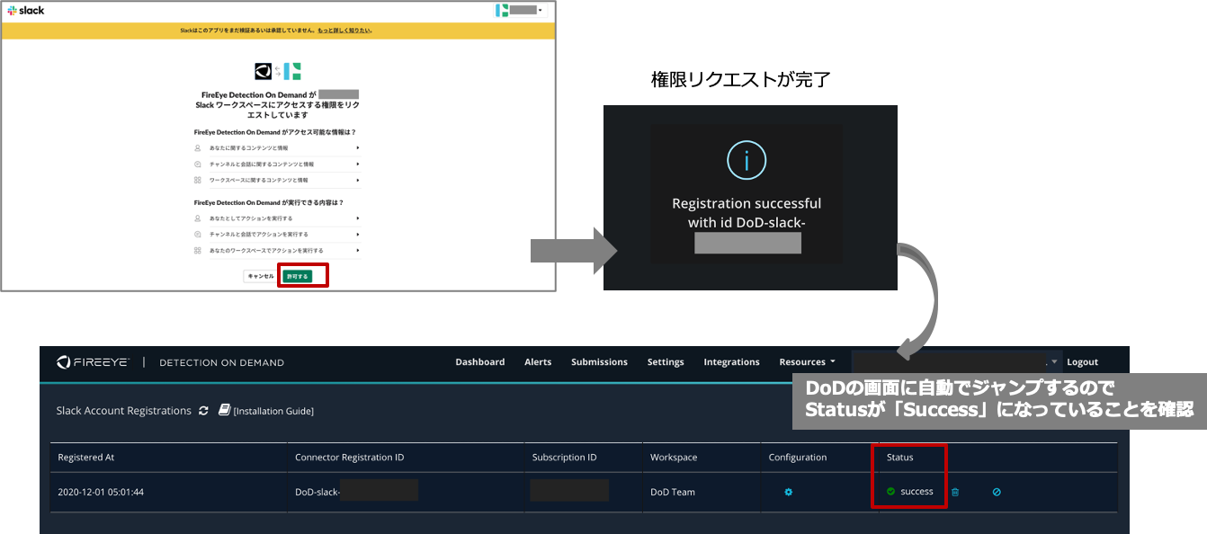This screenshot has height=534, width=1207.
Task: Click chat icon next to チャンネルと会話でアクションを実行する
Action: point(198,235)
